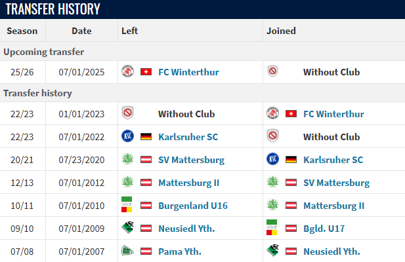Screen dimensions: 405x262
Task: Click German flag in Karlsruher SC Left cell
Action: pyautogui.click(x=146, y=136)
